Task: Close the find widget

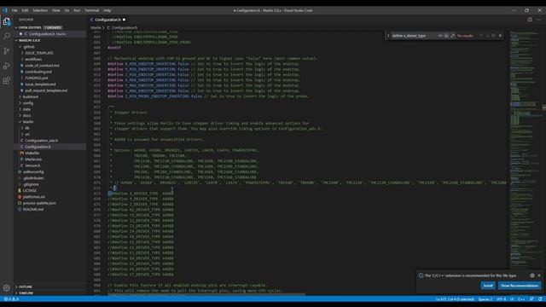Action: (x=501, y=36)
